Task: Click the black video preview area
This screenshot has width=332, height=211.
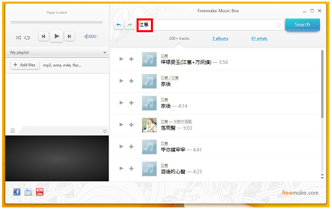Action: 57,158
